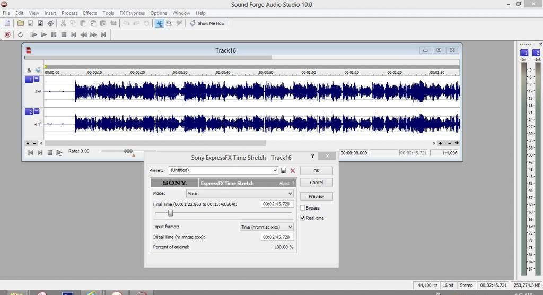Open the FX Favorites menu
543x295 pixels.
click(132, 13)
